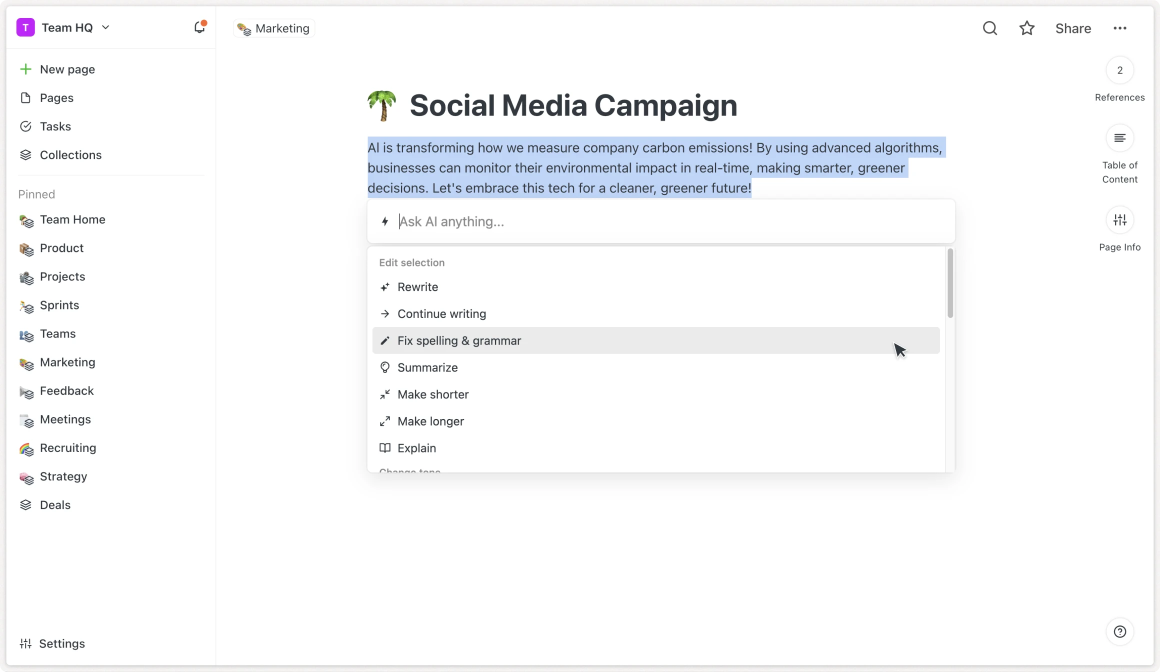Select Summarize from AI menu
Screen dimensions: 1160x672
(427, 367)
